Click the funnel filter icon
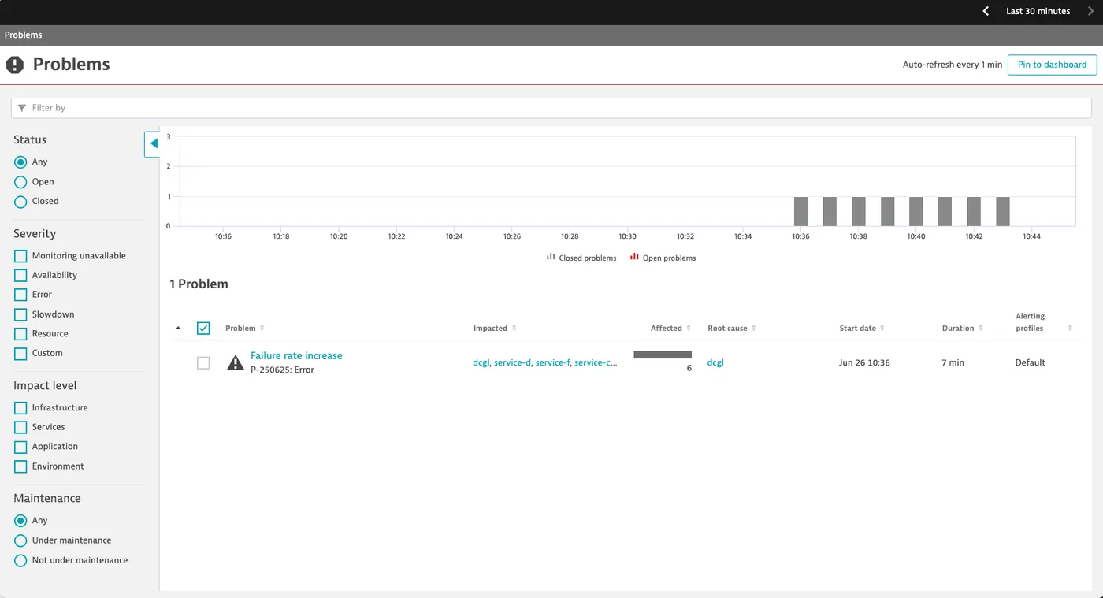Screen dimensions: 1103x598 tap(22, 108)
